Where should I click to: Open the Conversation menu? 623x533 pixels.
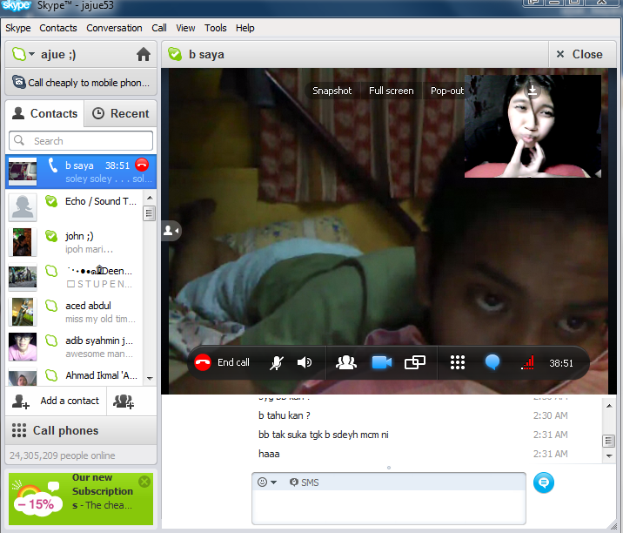[114, 28]
